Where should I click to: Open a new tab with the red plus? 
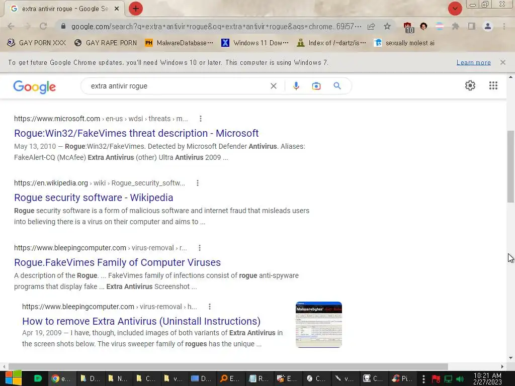tap(136, 9)
